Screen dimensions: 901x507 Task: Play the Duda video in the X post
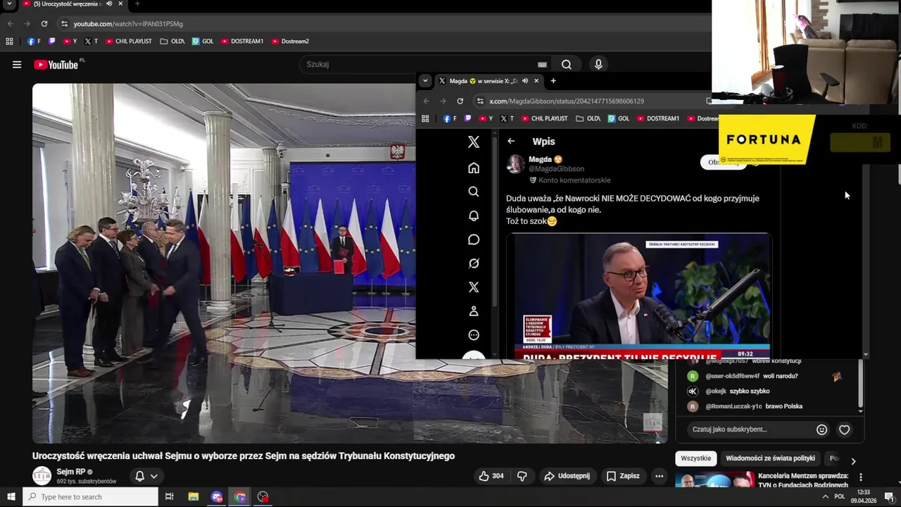(x=639, y=296)
